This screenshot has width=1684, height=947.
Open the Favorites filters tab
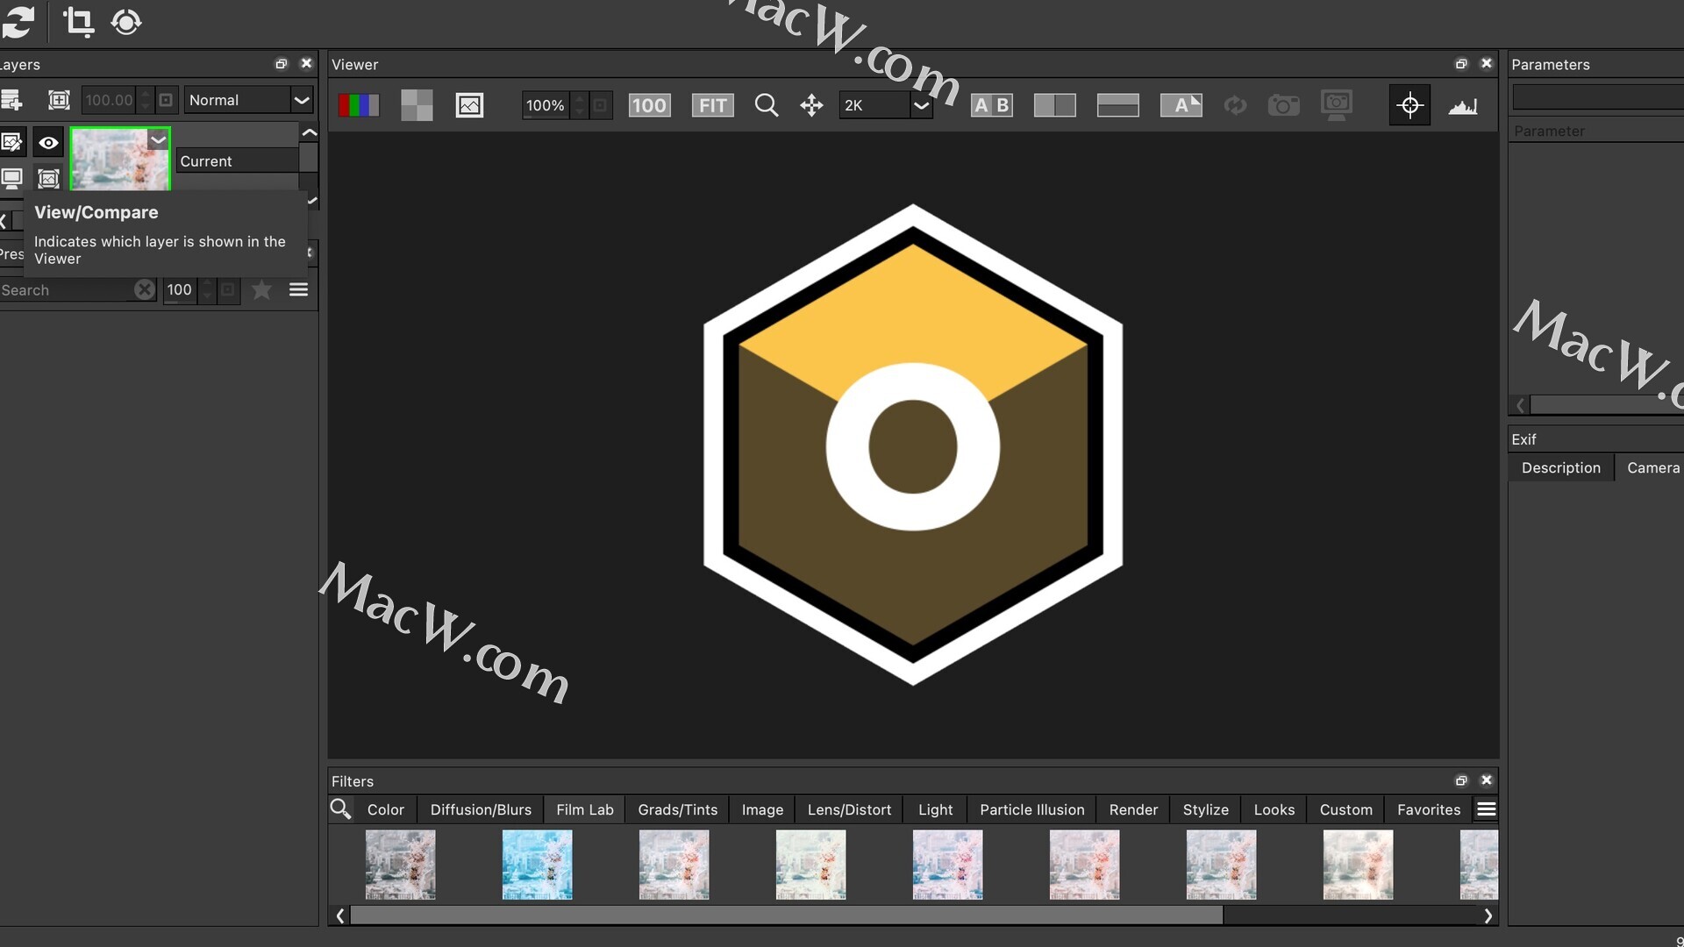(1429, 809)
